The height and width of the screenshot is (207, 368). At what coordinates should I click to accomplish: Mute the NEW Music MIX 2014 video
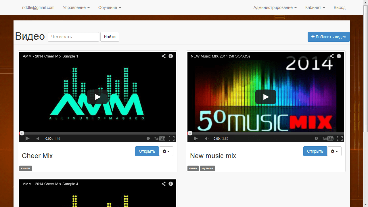tap(206, 139)
